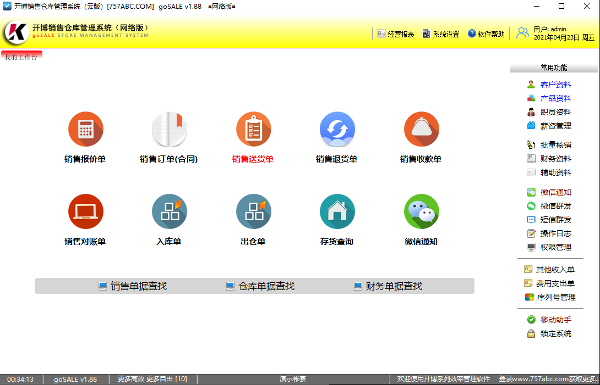The height and width of the screenshot is (385, 600).
Task: Open the 职员资料 link
Action: tap(555, 112)
